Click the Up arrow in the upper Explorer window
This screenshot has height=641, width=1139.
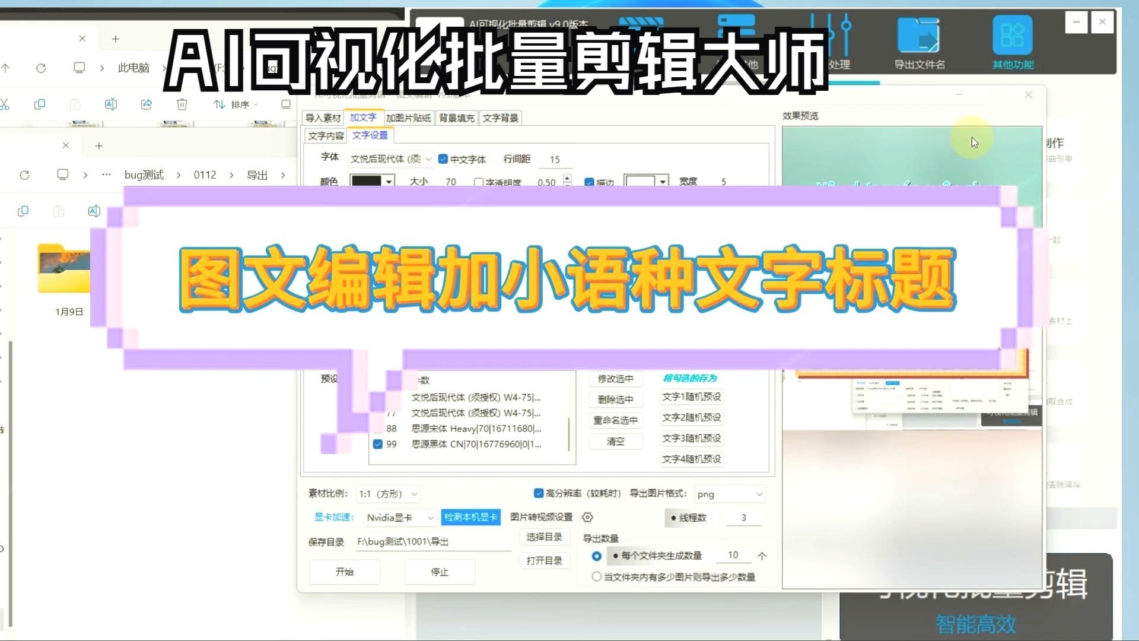pos(5,68)
